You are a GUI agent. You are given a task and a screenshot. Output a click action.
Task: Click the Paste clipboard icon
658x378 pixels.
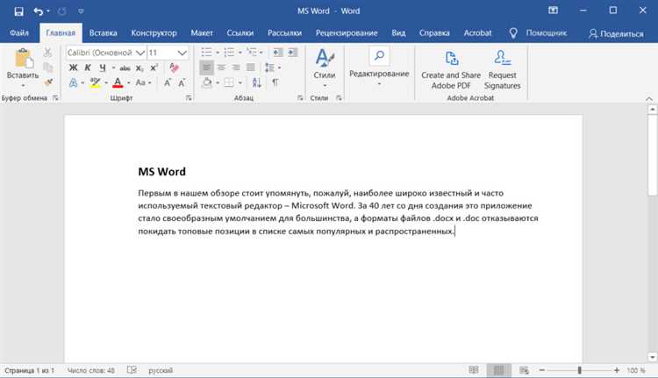point(24,58)
